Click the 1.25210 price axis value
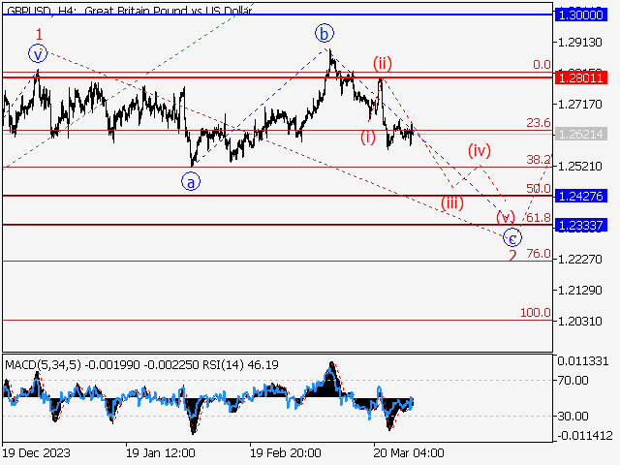Screen dimensions: 620x465 579,166
